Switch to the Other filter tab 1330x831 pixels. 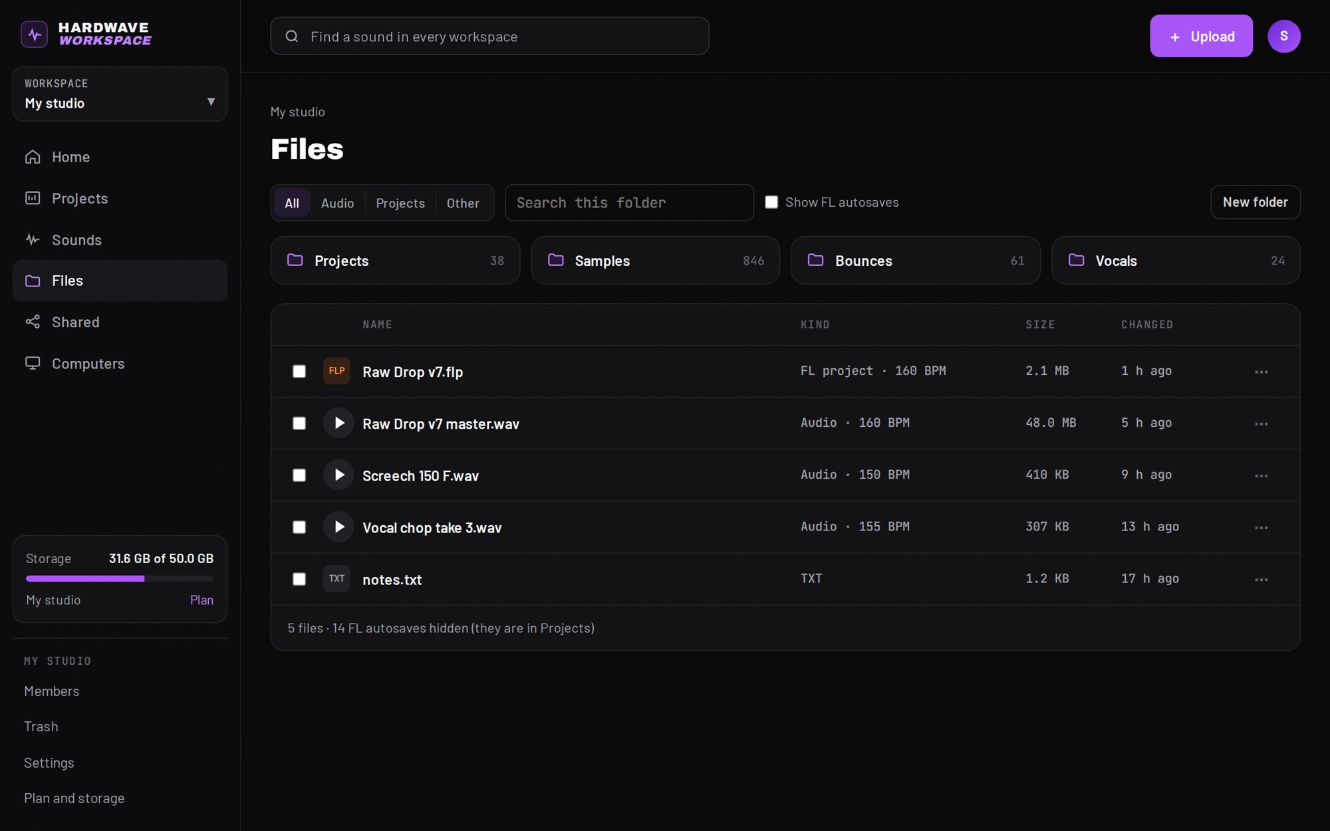[463, 203]
